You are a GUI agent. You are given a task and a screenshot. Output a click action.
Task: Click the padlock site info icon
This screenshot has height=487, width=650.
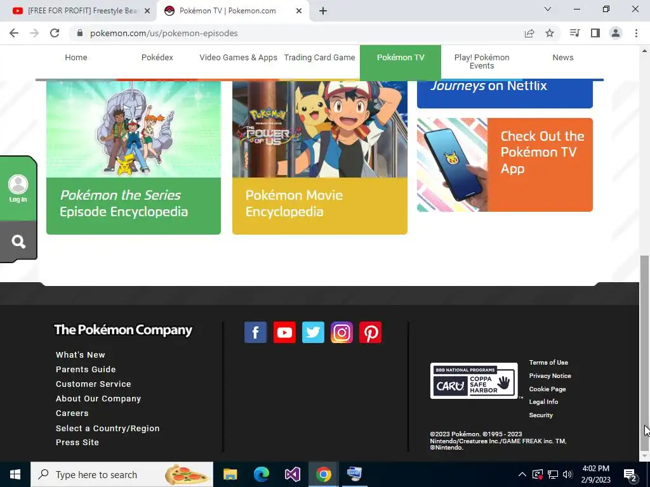pos(80,33)
